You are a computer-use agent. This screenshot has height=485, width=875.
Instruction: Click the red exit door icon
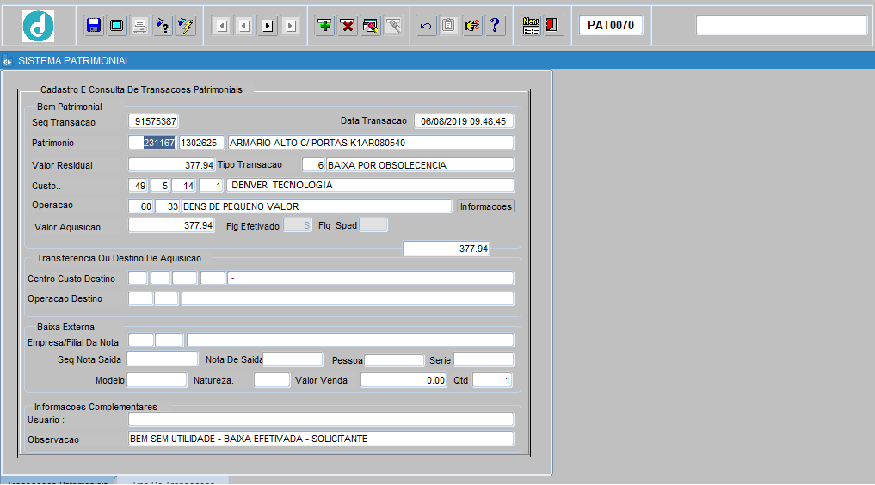pos(553,26)
